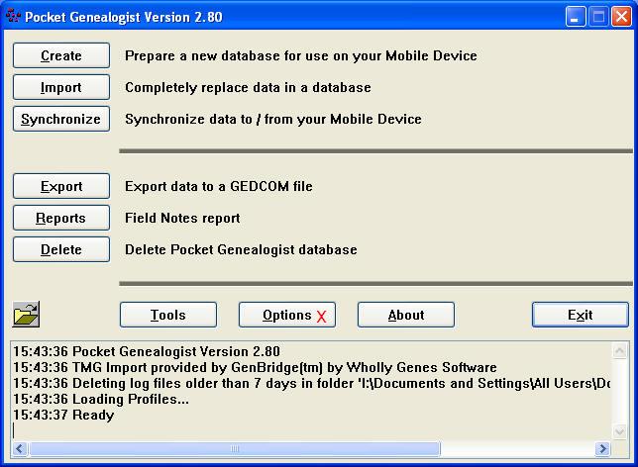The image size is (638, 467).
Task: Open the log folder icon
Action: pyautogui.click(x=26, y=316)
